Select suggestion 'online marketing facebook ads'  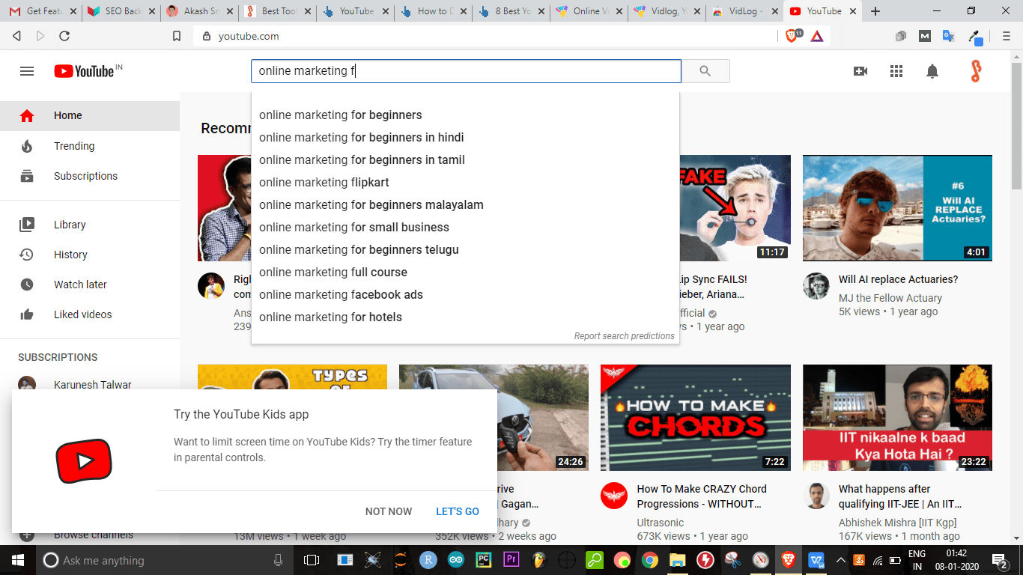pos(465,294)
